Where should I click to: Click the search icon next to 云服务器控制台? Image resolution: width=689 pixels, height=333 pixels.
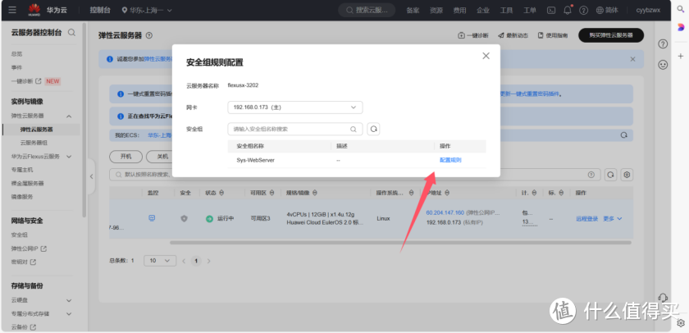pos(72,33)
